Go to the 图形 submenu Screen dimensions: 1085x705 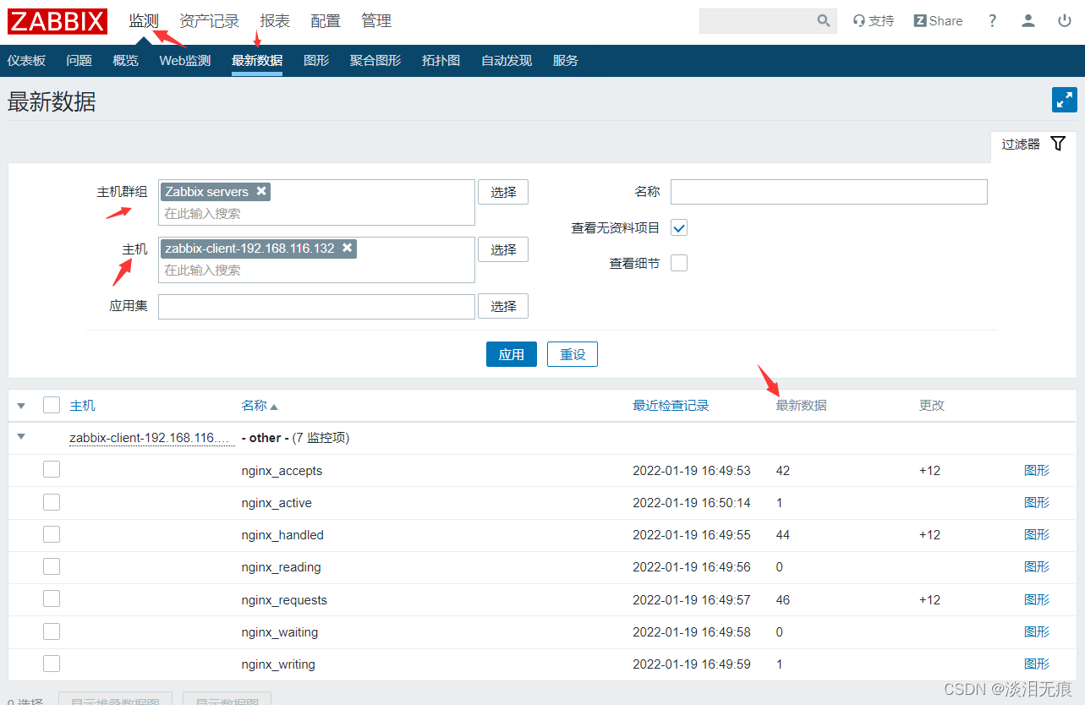(x=316, y=61)
